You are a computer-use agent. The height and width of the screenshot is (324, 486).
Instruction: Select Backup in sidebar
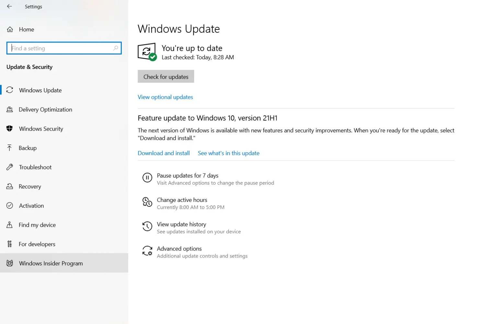coord(64,148)
